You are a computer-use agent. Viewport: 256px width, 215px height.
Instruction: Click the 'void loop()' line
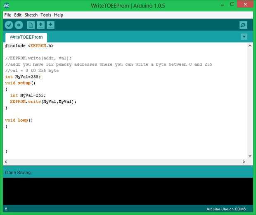(x=19, y=120)
